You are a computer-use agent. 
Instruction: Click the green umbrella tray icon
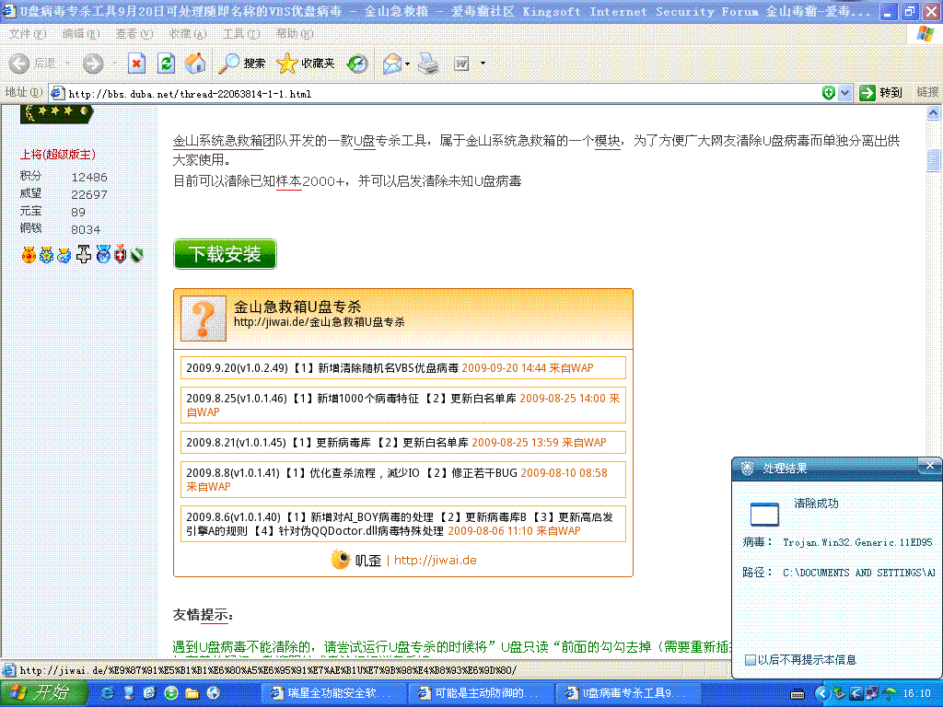coord(891,693)
